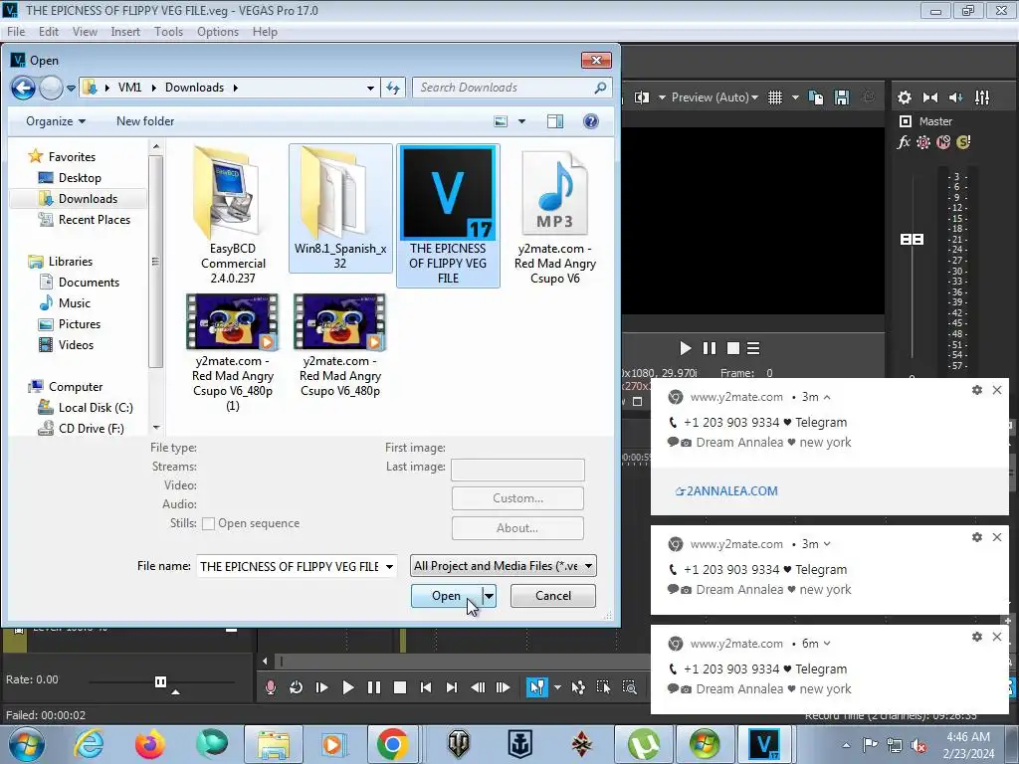Select the y2mate MP3 file
The image size is (1019, 764).
point(554,216)
